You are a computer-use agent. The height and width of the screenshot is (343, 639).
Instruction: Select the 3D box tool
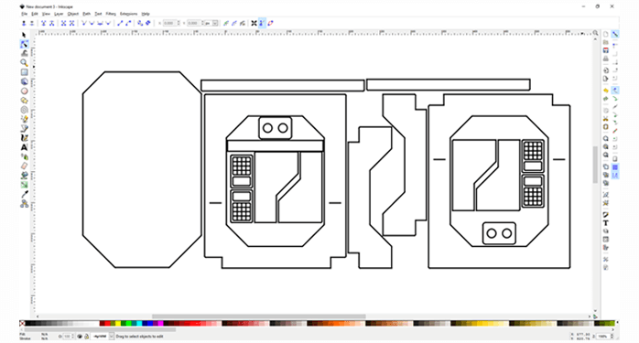(24, 81)
